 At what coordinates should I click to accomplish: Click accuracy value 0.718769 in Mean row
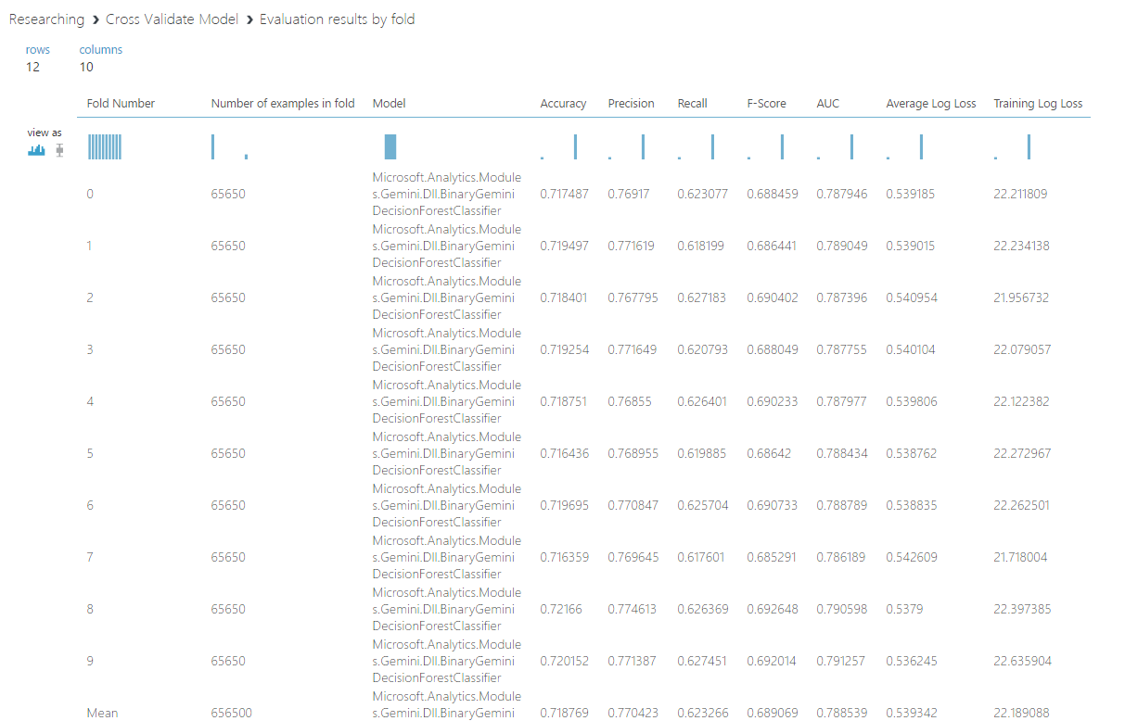point(564,713)
